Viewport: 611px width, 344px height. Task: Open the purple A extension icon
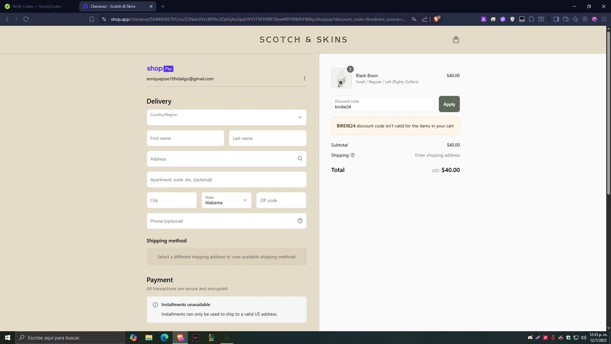pyautogui.click(x=484, y=19)
